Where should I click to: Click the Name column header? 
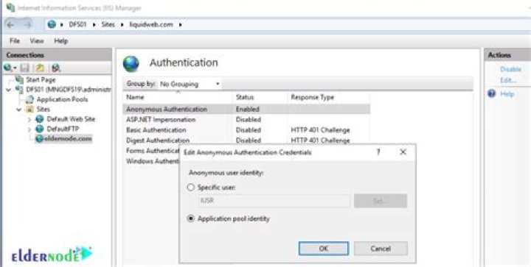135,97
